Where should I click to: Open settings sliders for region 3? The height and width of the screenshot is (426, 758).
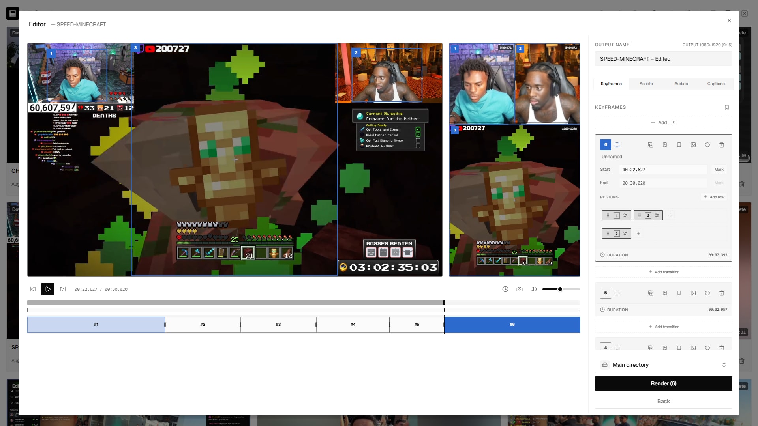point(625,234)
